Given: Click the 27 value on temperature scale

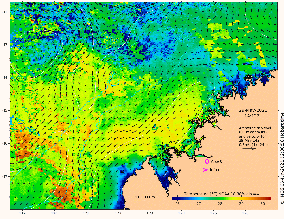Looking at the screenshot, I should point(199,204).
